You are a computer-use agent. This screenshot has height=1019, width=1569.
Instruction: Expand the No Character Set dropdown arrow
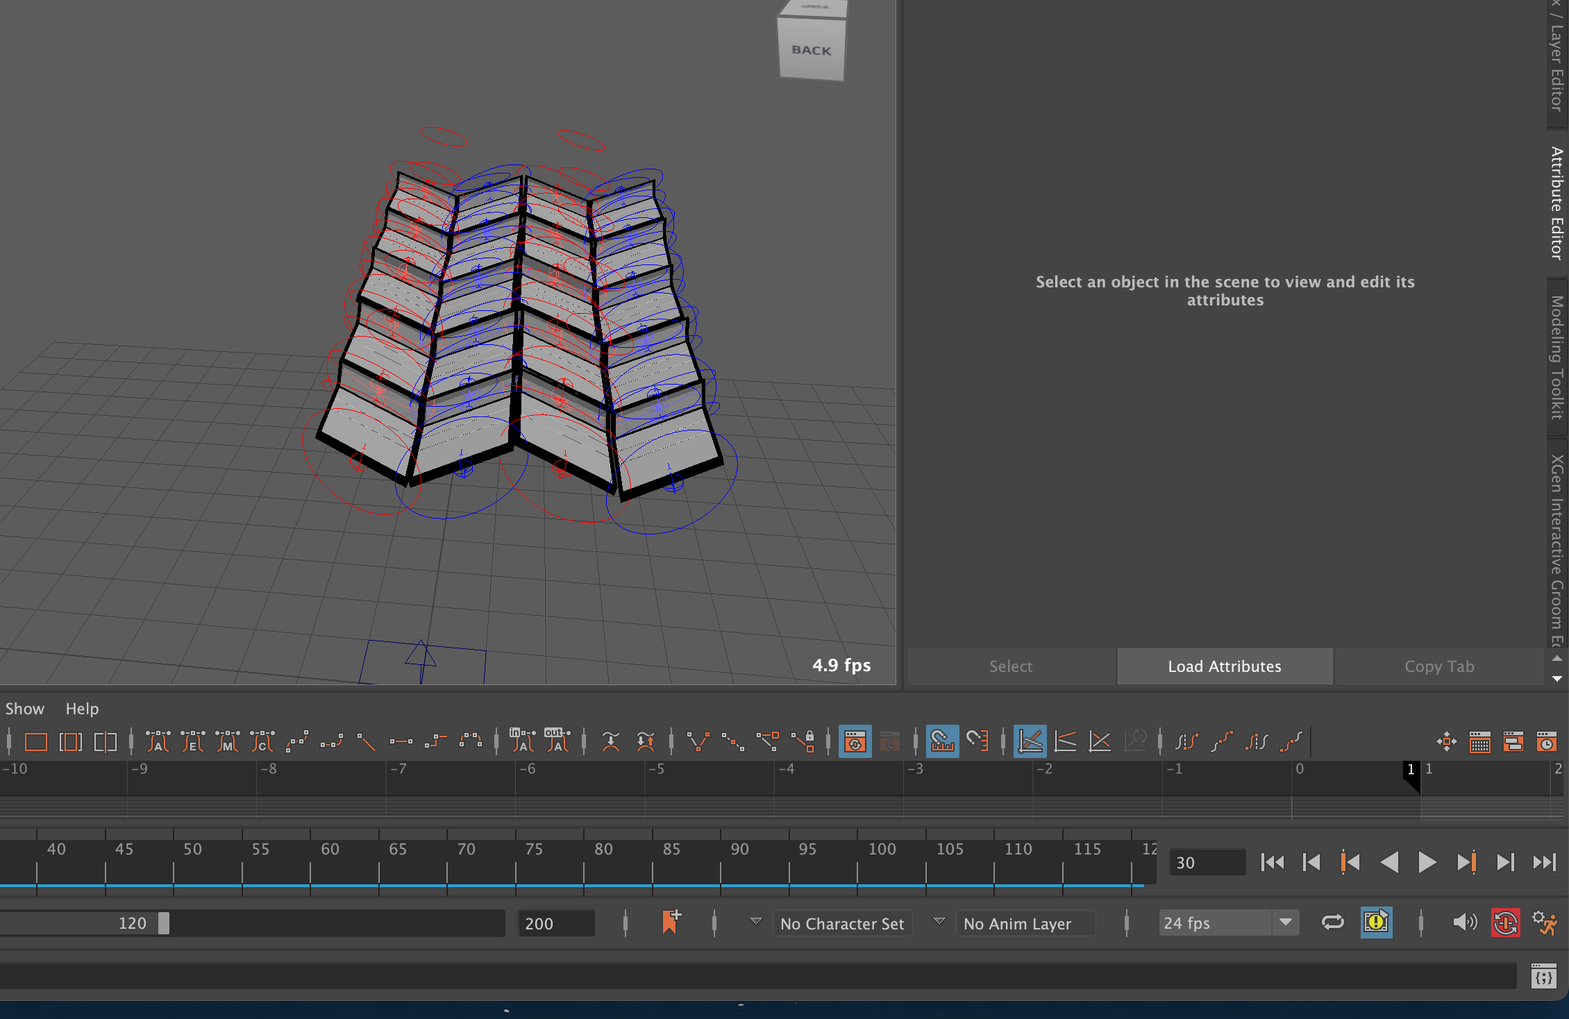[x=755, y=922]
